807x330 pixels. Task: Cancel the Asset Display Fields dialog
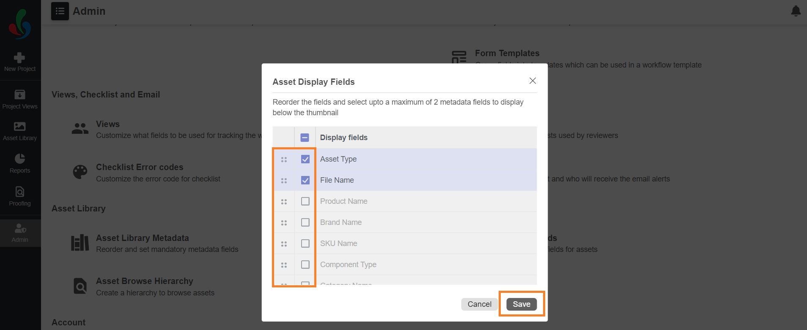coord(479,304)
